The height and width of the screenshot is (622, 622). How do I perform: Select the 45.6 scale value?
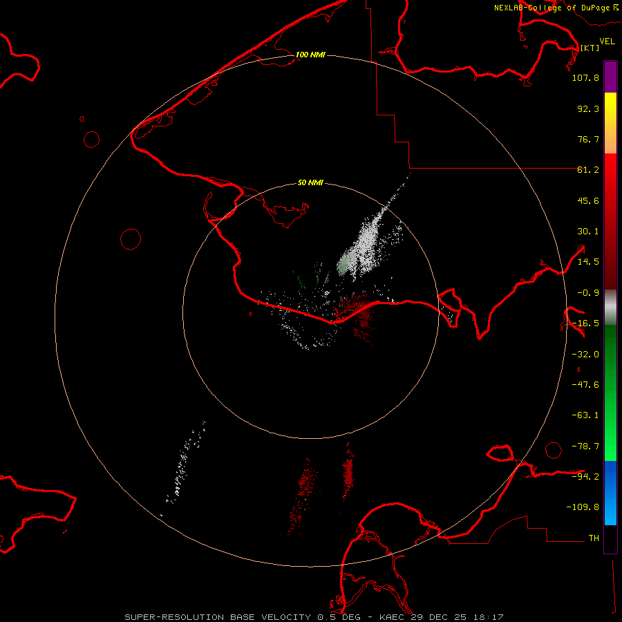588,200
